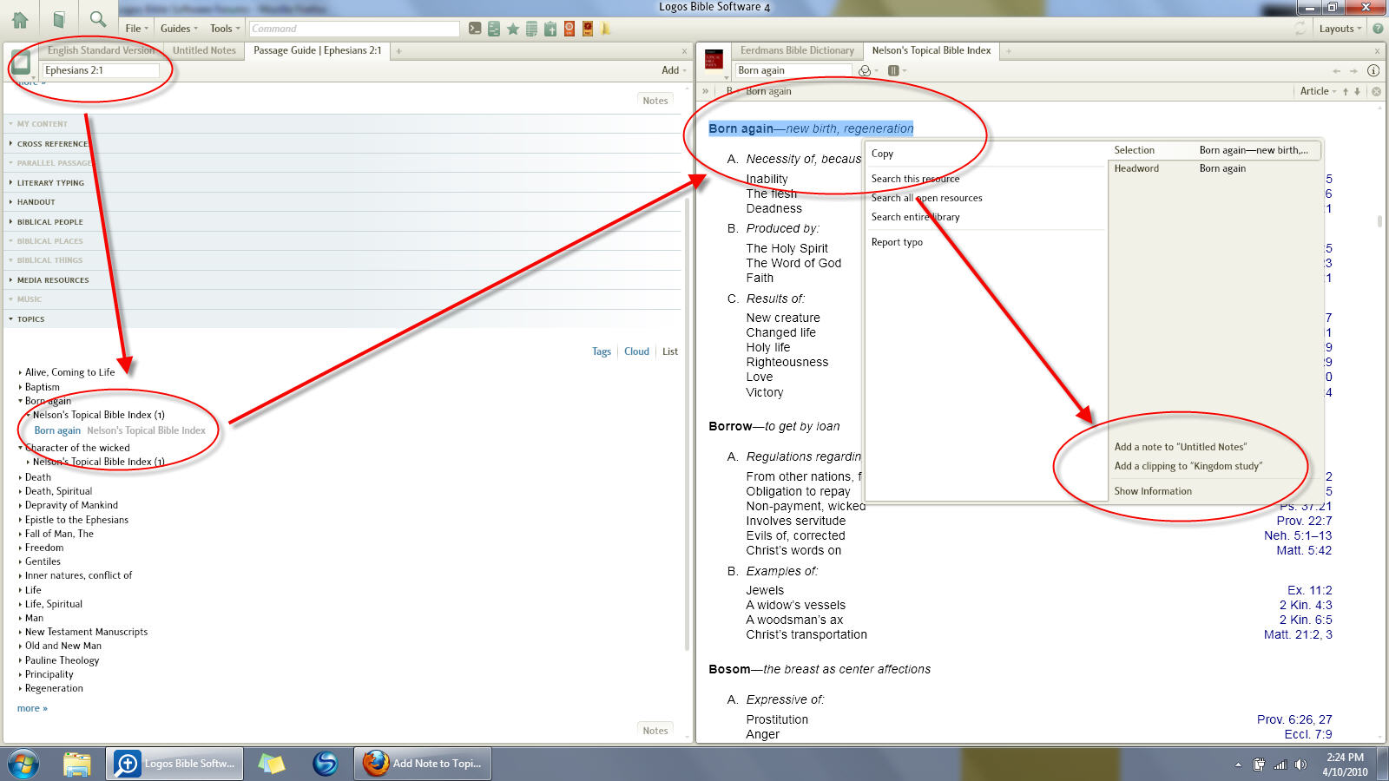Click the Passage Guide panel menu icon
The width and height of the screenshot is (1389, 781).
point(21,62)
